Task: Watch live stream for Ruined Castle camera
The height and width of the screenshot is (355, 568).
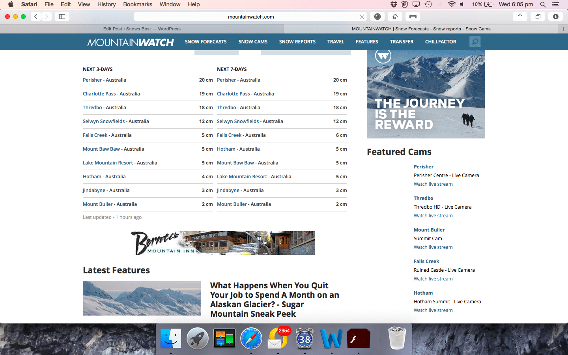Action: [x=433, y=279]
